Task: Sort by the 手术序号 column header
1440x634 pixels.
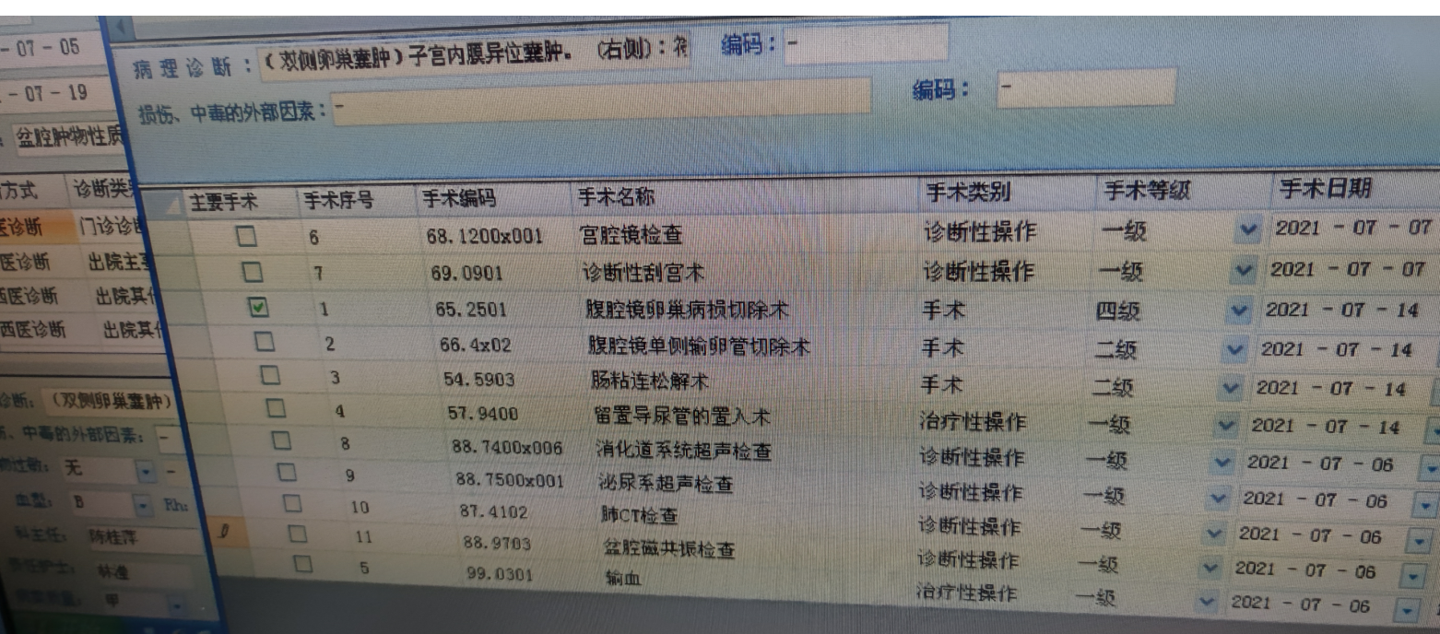Action: point(338,200)
